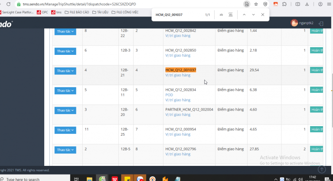Open Thao tác dropdown for HCM_Q12_002850 row
Image resolution: width=333 pixels, height=181 pixels.
pyautogui.click(x=65, y=51)
